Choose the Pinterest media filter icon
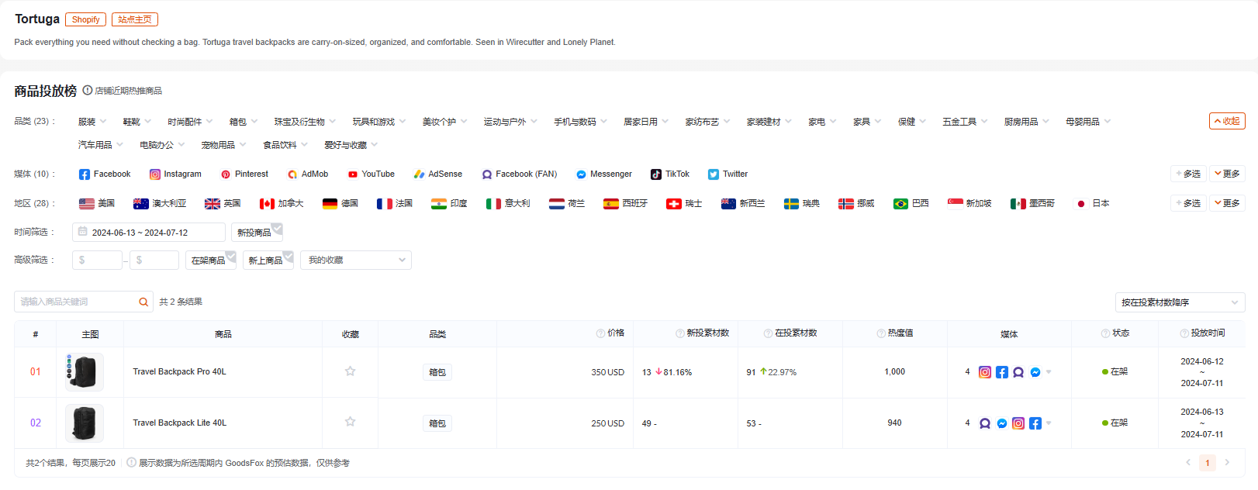Viewport: 1258px width, 490px height. 226,174
